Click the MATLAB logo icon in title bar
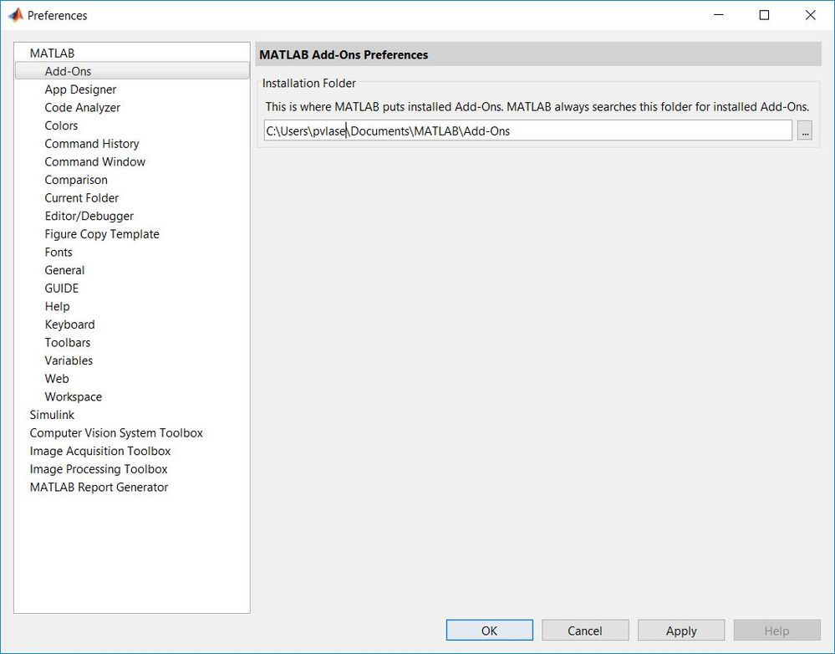The height and width of the screenshot is (654, 835). 15,15
